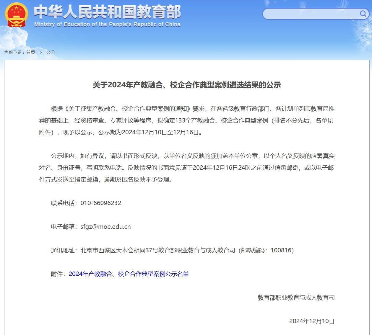Open the 公示 breadcrumb link
This screenshot has height=335, width=372.
(51, 52)
